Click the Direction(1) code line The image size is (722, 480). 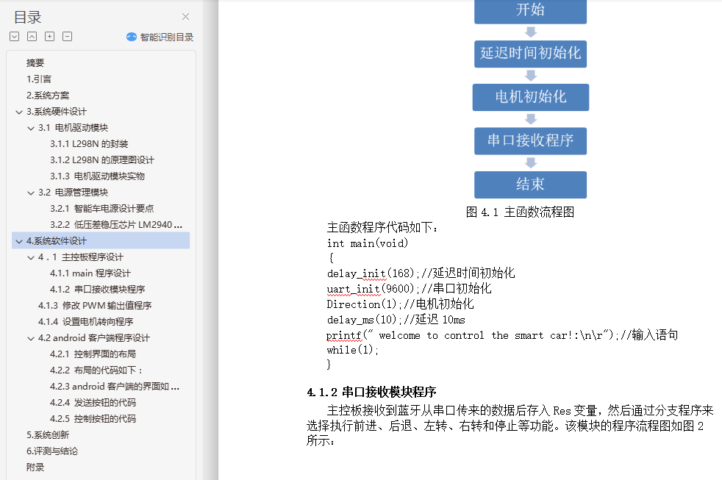coord(400,304)
